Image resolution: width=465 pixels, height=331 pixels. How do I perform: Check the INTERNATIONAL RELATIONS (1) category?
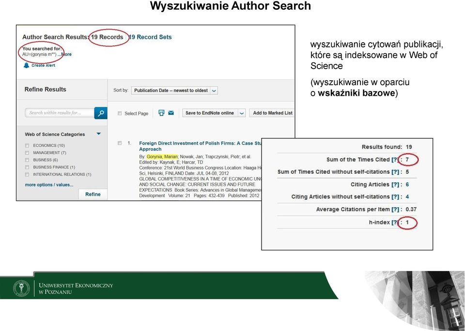pos(27,175)
